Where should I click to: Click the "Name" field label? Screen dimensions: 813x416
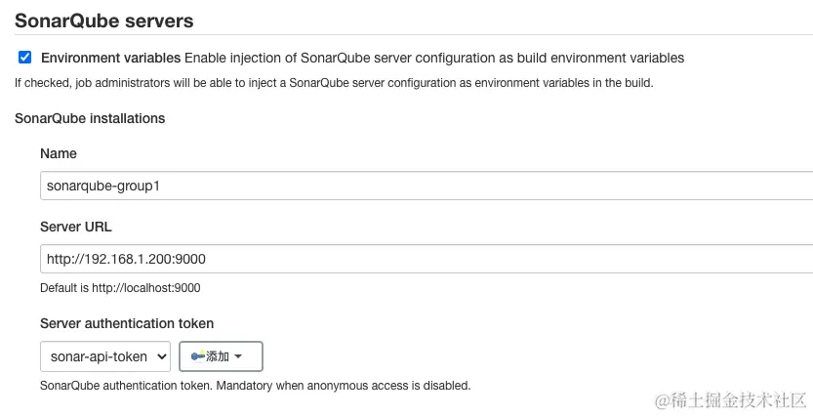(59, 153)
